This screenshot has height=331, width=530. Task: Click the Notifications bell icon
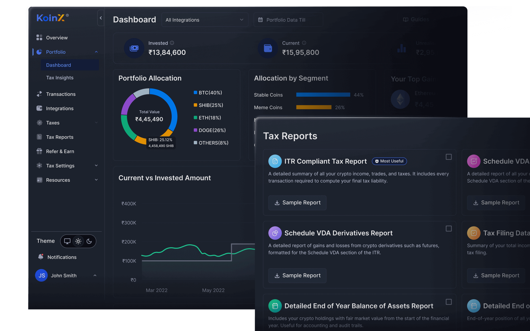[41, 257]
